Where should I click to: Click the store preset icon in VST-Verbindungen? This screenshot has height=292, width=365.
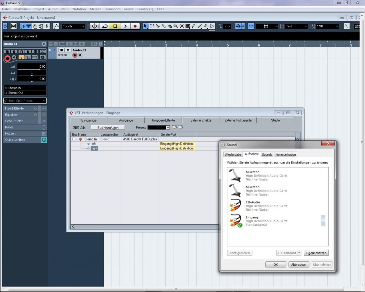(x=175, y=127)
